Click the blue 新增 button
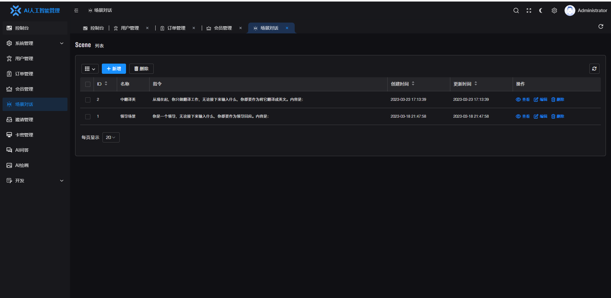This screenshot has width=611, height=298. tap(114, 69)
